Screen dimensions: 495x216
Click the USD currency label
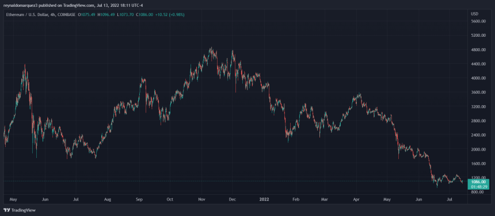474,14
